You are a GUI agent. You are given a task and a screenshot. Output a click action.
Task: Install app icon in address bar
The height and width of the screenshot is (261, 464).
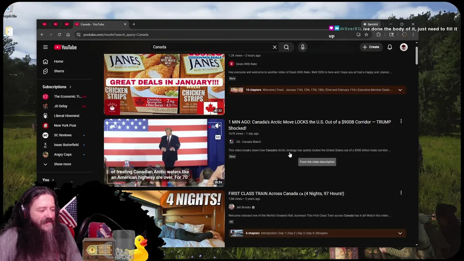(x=359, y=34)
